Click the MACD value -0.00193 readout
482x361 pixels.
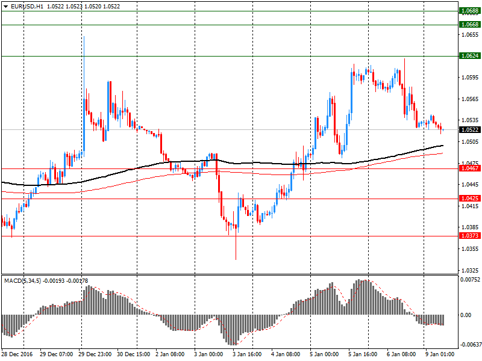(54, 281)
